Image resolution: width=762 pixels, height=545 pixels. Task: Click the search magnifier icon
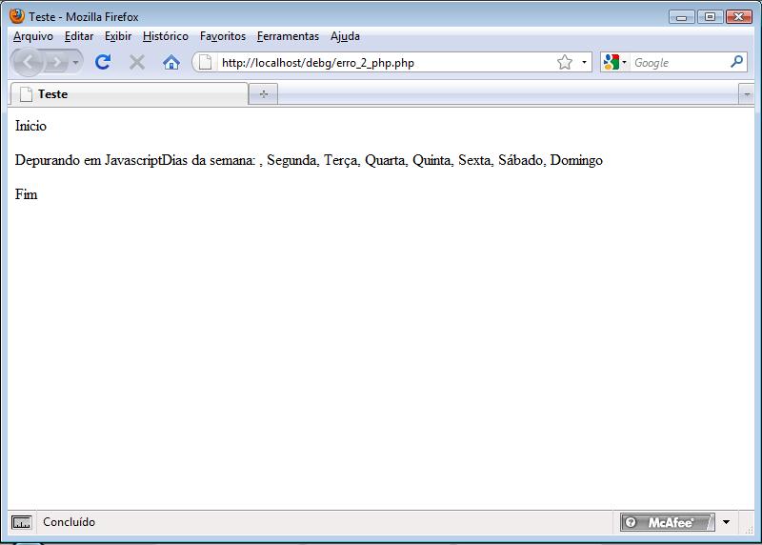tap(736, 62)
